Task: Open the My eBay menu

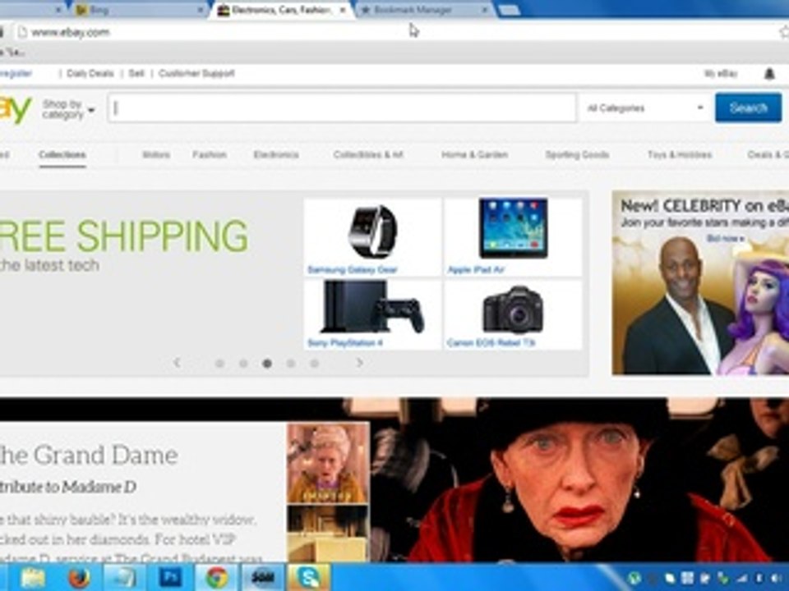Action: click(721, 74)
